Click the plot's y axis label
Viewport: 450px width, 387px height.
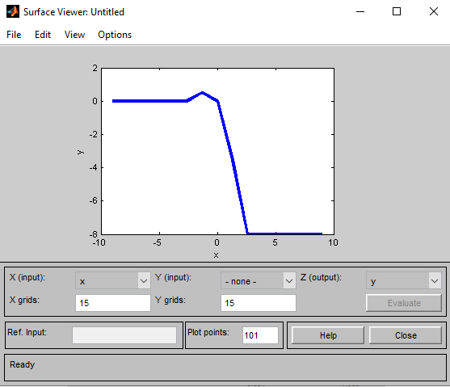tap(80, 152)
